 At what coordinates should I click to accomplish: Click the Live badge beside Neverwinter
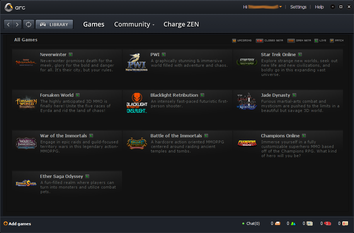coord(71,54)
